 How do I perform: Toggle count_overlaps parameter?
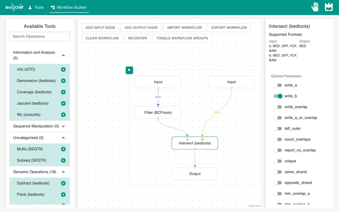[x=278, y=139]
